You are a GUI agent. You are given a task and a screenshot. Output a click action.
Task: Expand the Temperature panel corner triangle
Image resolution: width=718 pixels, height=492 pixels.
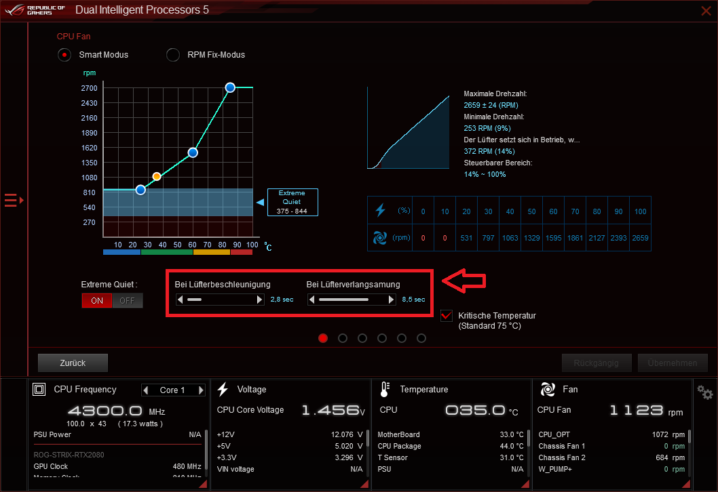pyautogui.click(x=525, y=484)
